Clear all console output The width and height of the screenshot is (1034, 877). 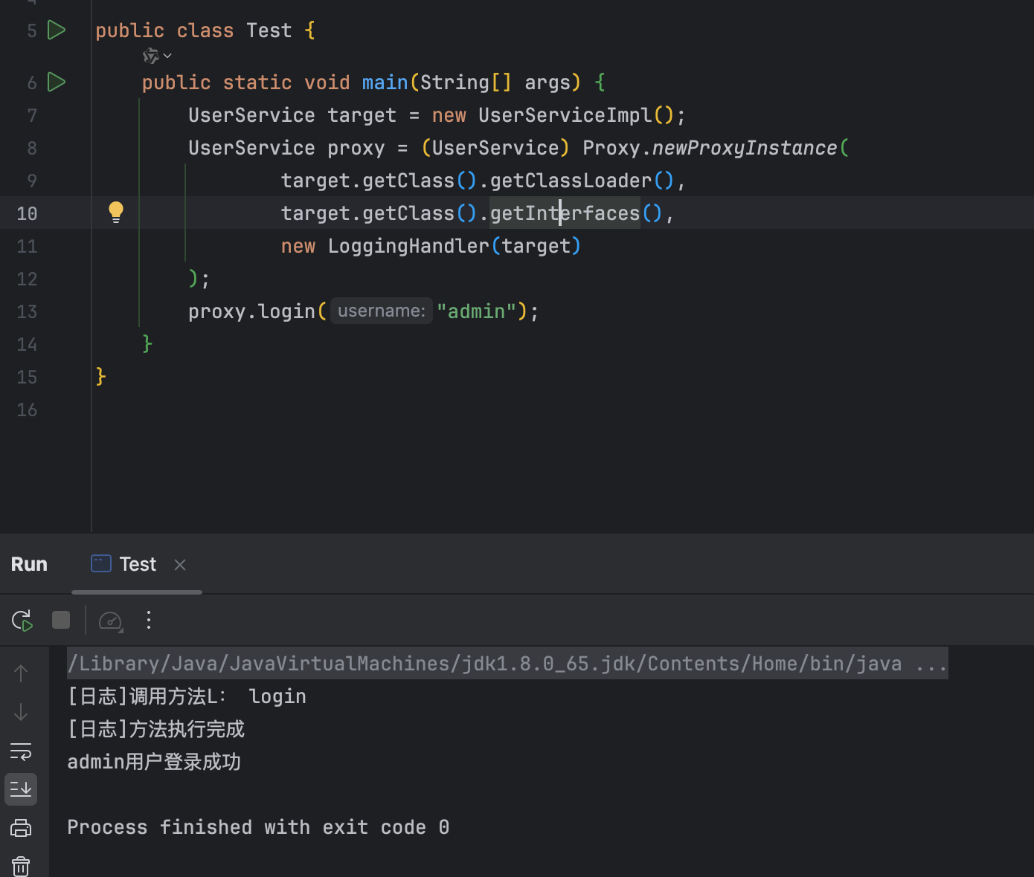[21, 866]
